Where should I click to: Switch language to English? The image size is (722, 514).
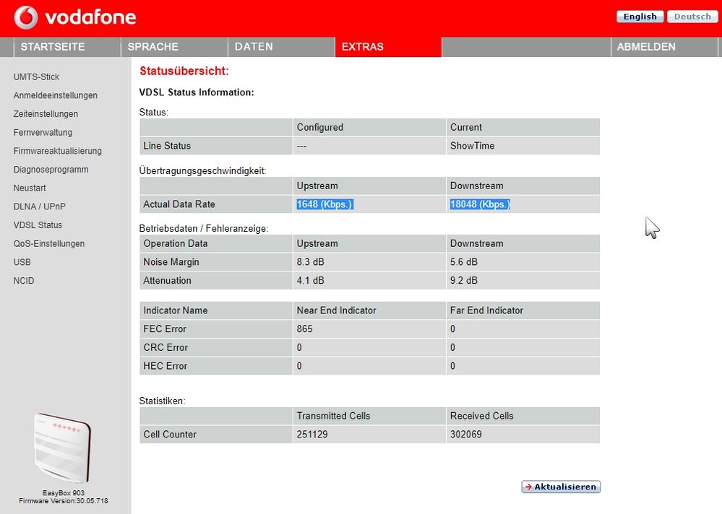click(x=639, y=16)
